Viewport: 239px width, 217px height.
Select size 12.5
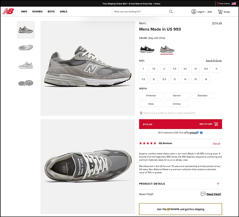point(164,79)
